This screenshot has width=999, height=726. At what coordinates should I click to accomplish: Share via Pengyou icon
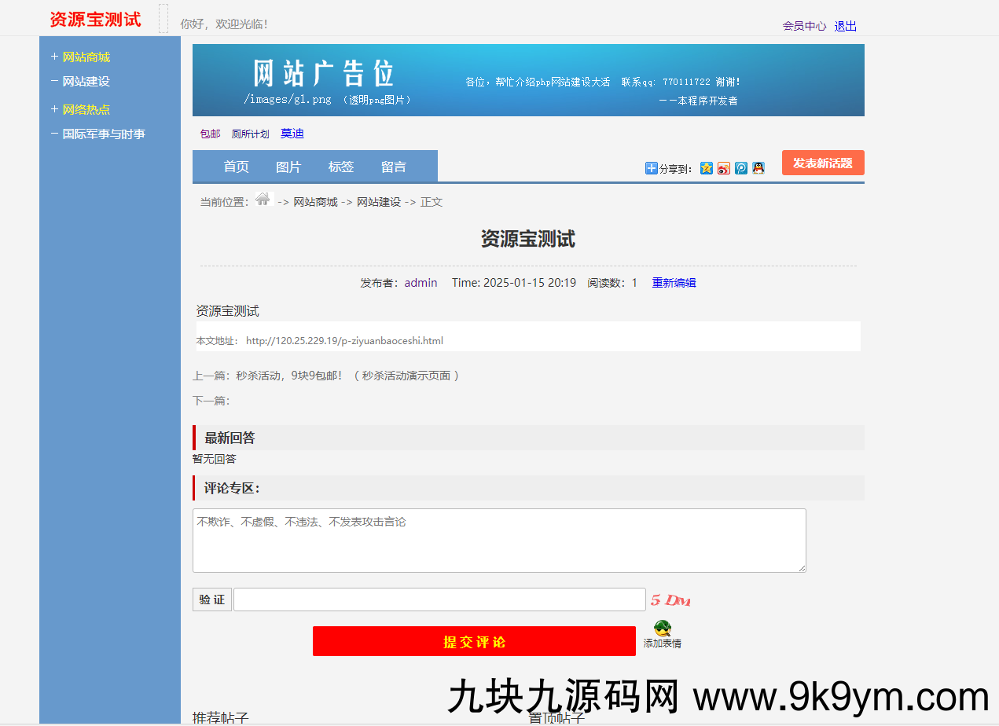click(740, 167)
